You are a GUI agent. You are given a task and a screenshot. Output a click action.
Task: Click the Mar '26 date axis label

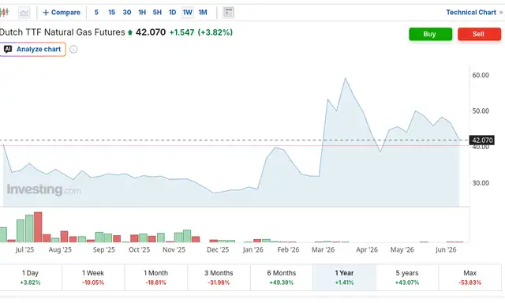point(323,249)
